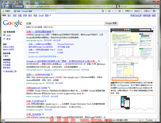This screenshot has width=161, height=123.
Task: Filter results to 2 周内
Action: [x=6, y=56]
